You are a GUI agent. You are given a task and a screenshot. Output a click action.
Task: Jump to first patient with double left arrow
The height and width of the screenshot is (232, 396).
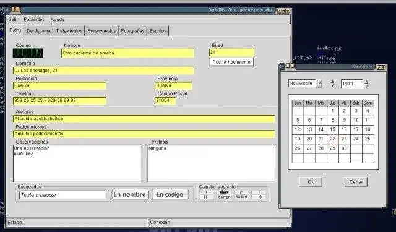click(x=207, y=197)
